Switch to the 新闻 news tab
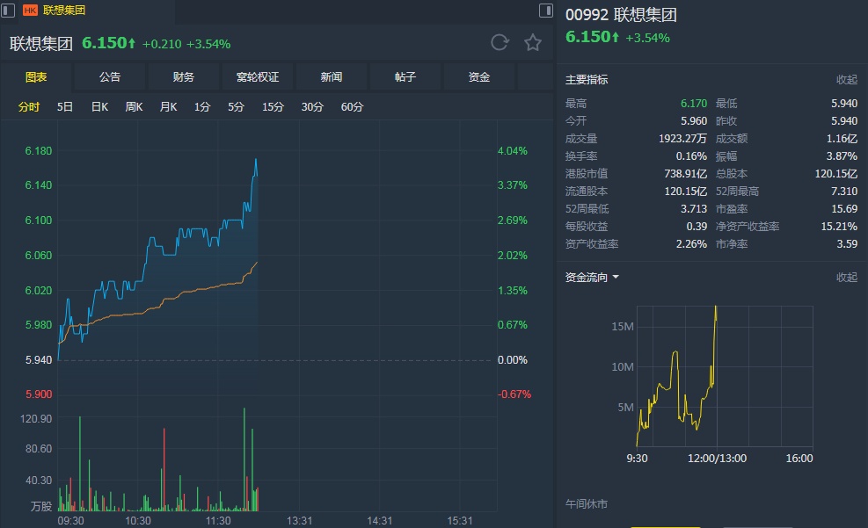Screen dimensions: 868x528 click(x=331, y=76)
